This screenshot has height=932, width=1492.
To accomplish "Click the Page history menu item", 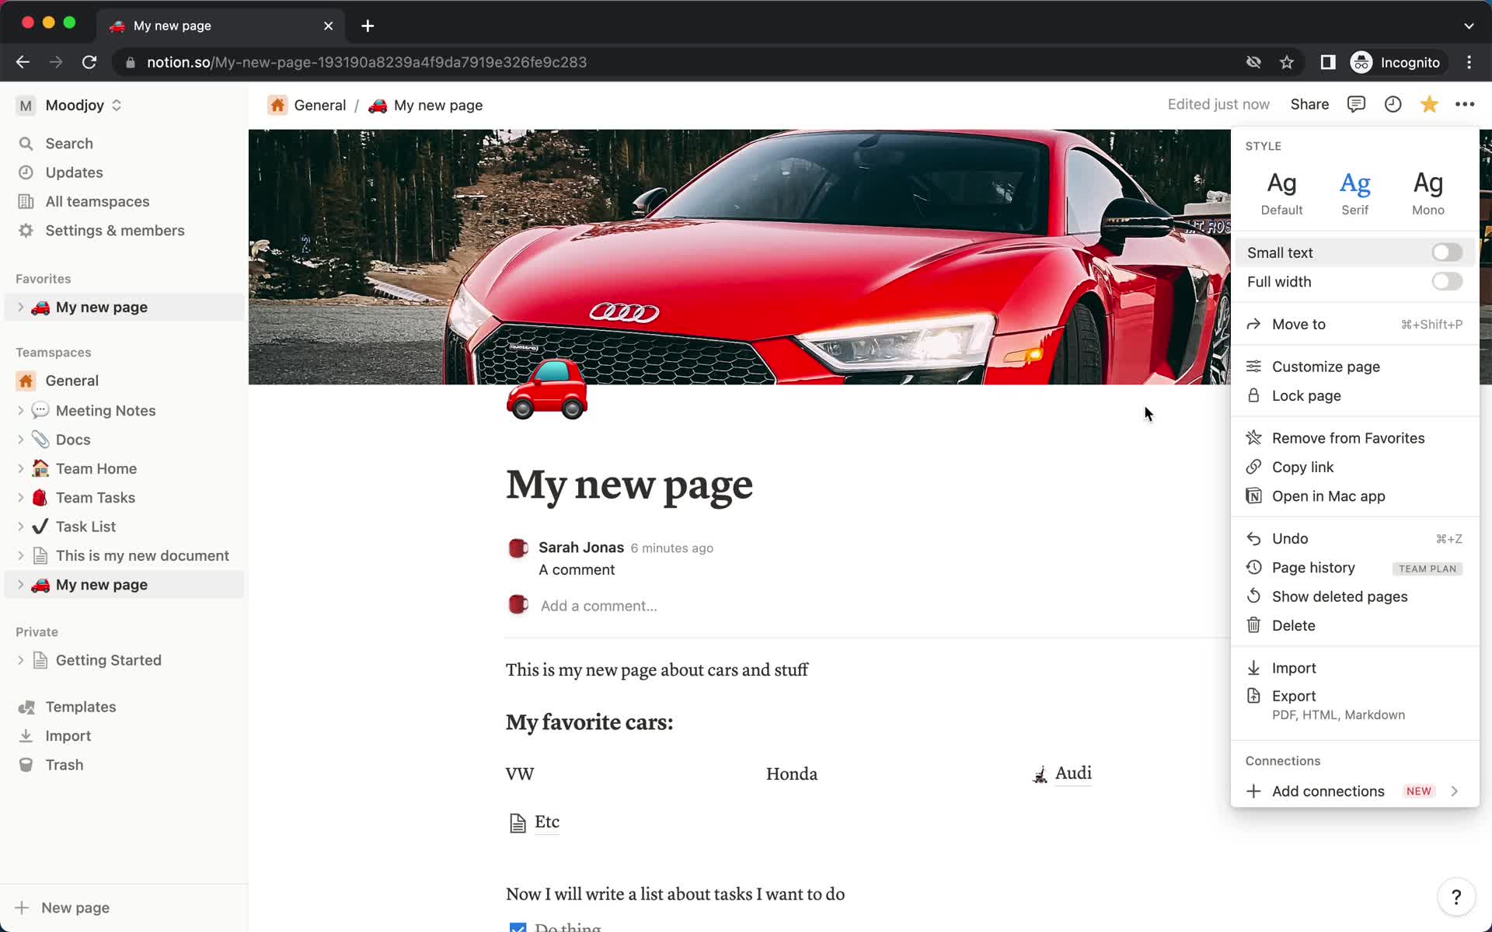I will (x=1314, y=567).
